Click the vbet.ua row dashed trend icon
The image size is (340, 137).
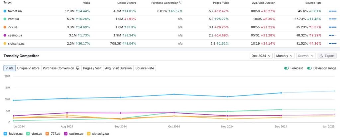(332, 19)
